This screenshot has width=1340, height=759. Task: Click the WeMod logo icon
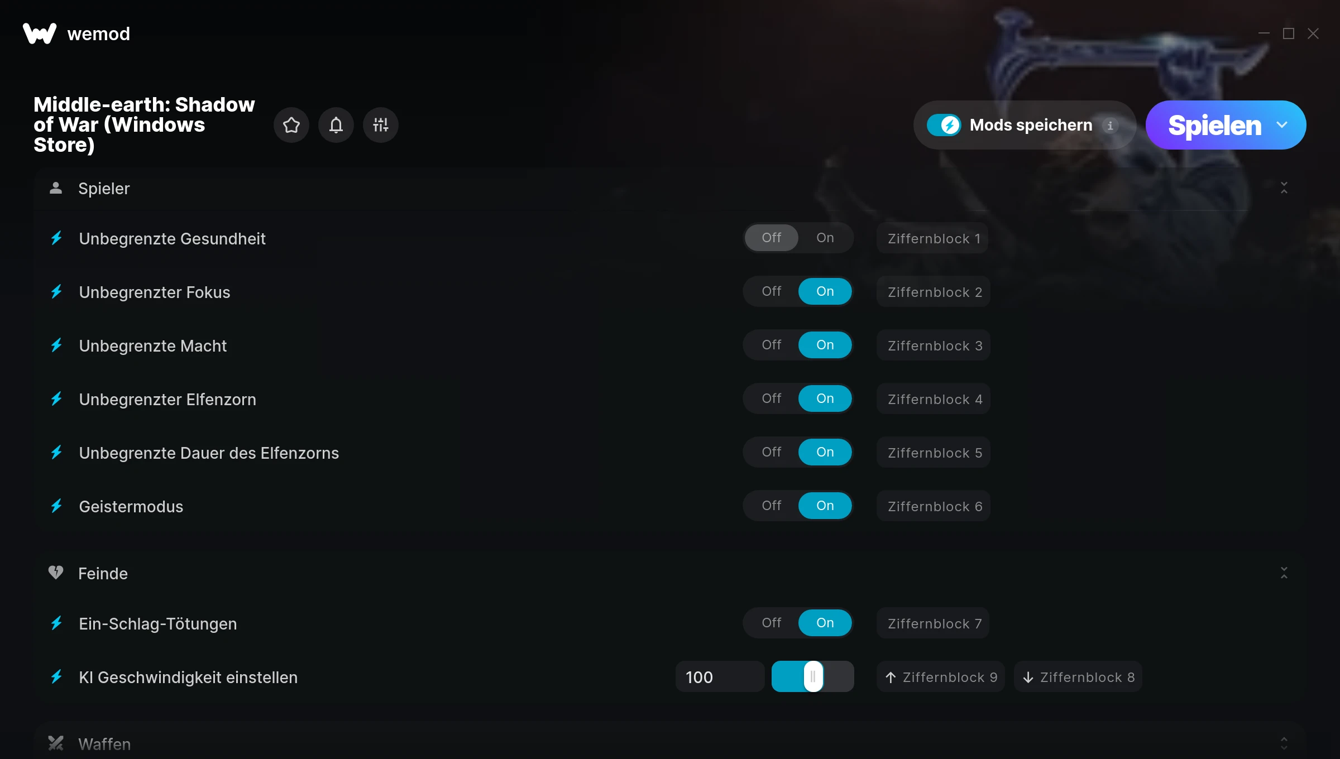(x=39, y=33)
